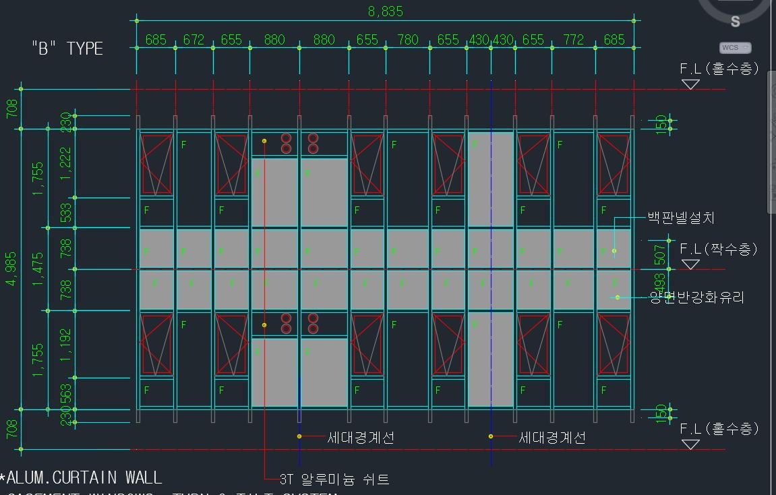Image resolution: width=776 pixels, height=495 pixels.
Task: Select the 4,985 overall height dimension
Action: 11,269
